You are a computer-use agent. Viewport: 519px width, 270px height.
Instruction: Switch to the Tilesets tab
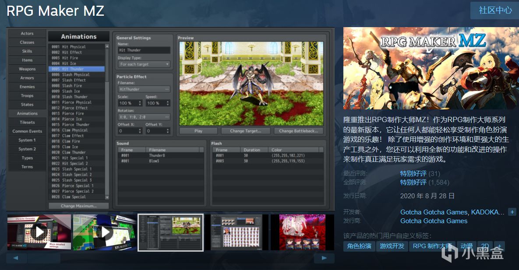(27, 123)
